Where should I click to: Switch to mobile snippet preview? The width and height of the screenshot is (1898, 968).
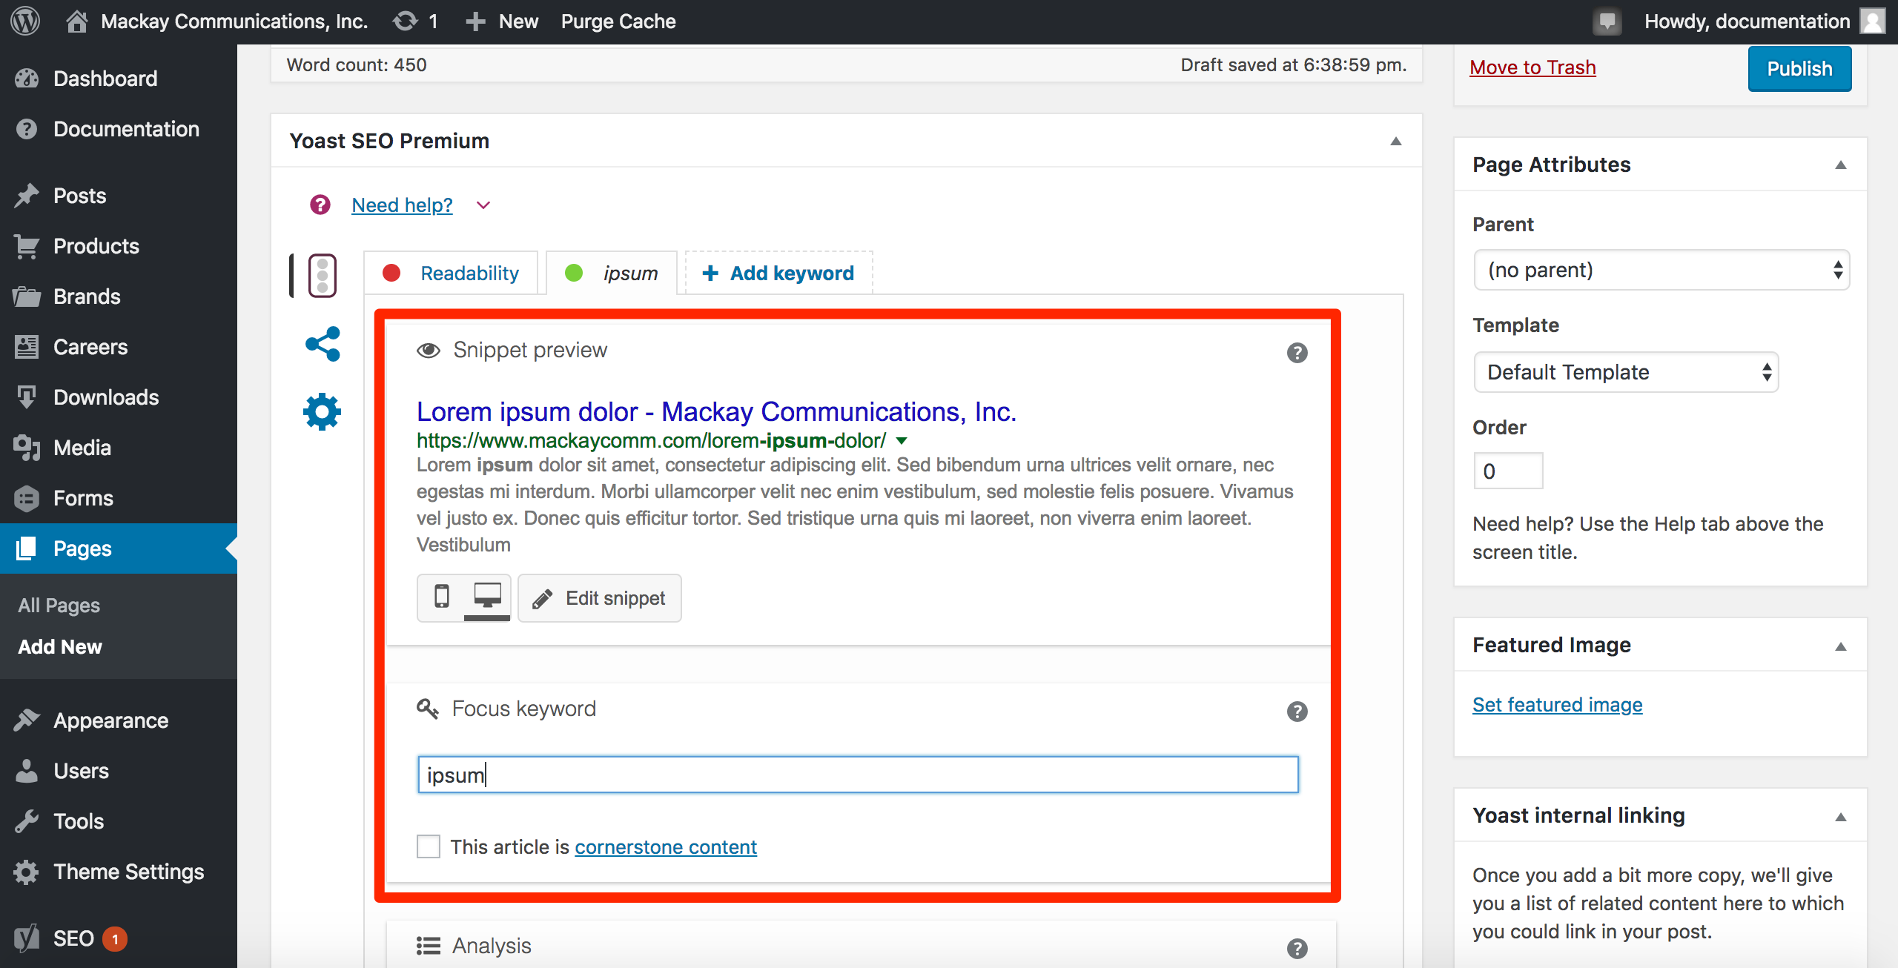(441, 597)
